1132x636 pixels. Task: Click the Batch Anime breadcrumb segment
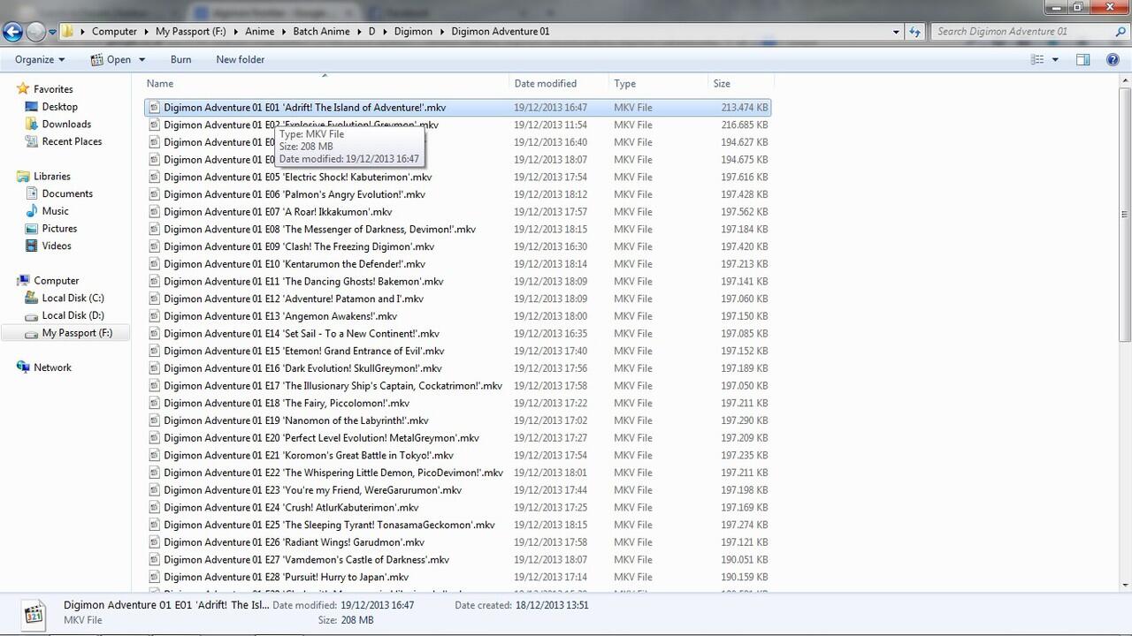point(323,32)
